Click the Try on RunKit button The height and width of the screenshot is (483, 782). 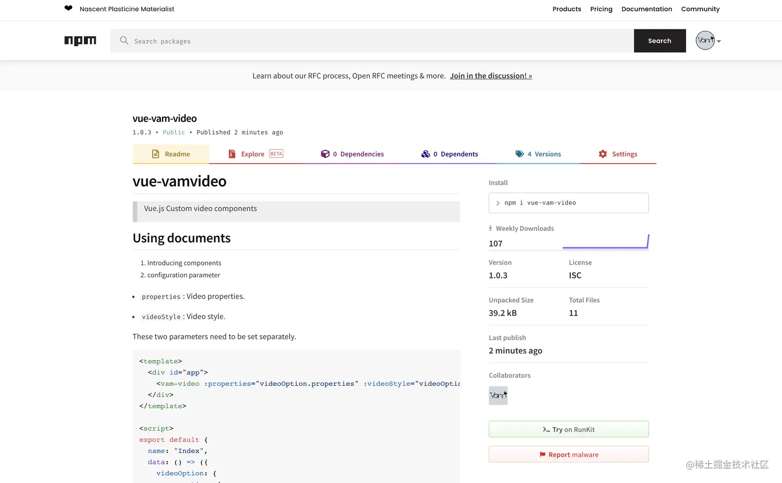point(568,429)
